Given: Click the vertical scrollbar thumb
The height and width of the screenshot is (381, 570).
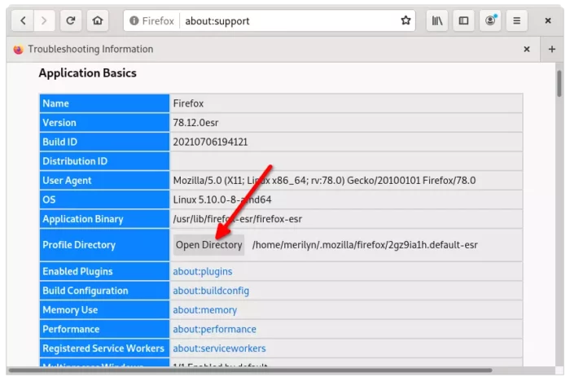Looking at the screenshot, I should click(559, 84).
